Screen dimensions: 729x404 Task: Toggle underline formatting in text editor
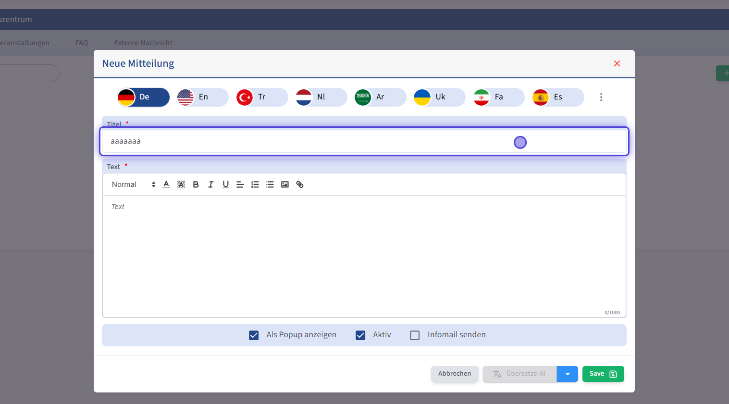coord(225,184)
